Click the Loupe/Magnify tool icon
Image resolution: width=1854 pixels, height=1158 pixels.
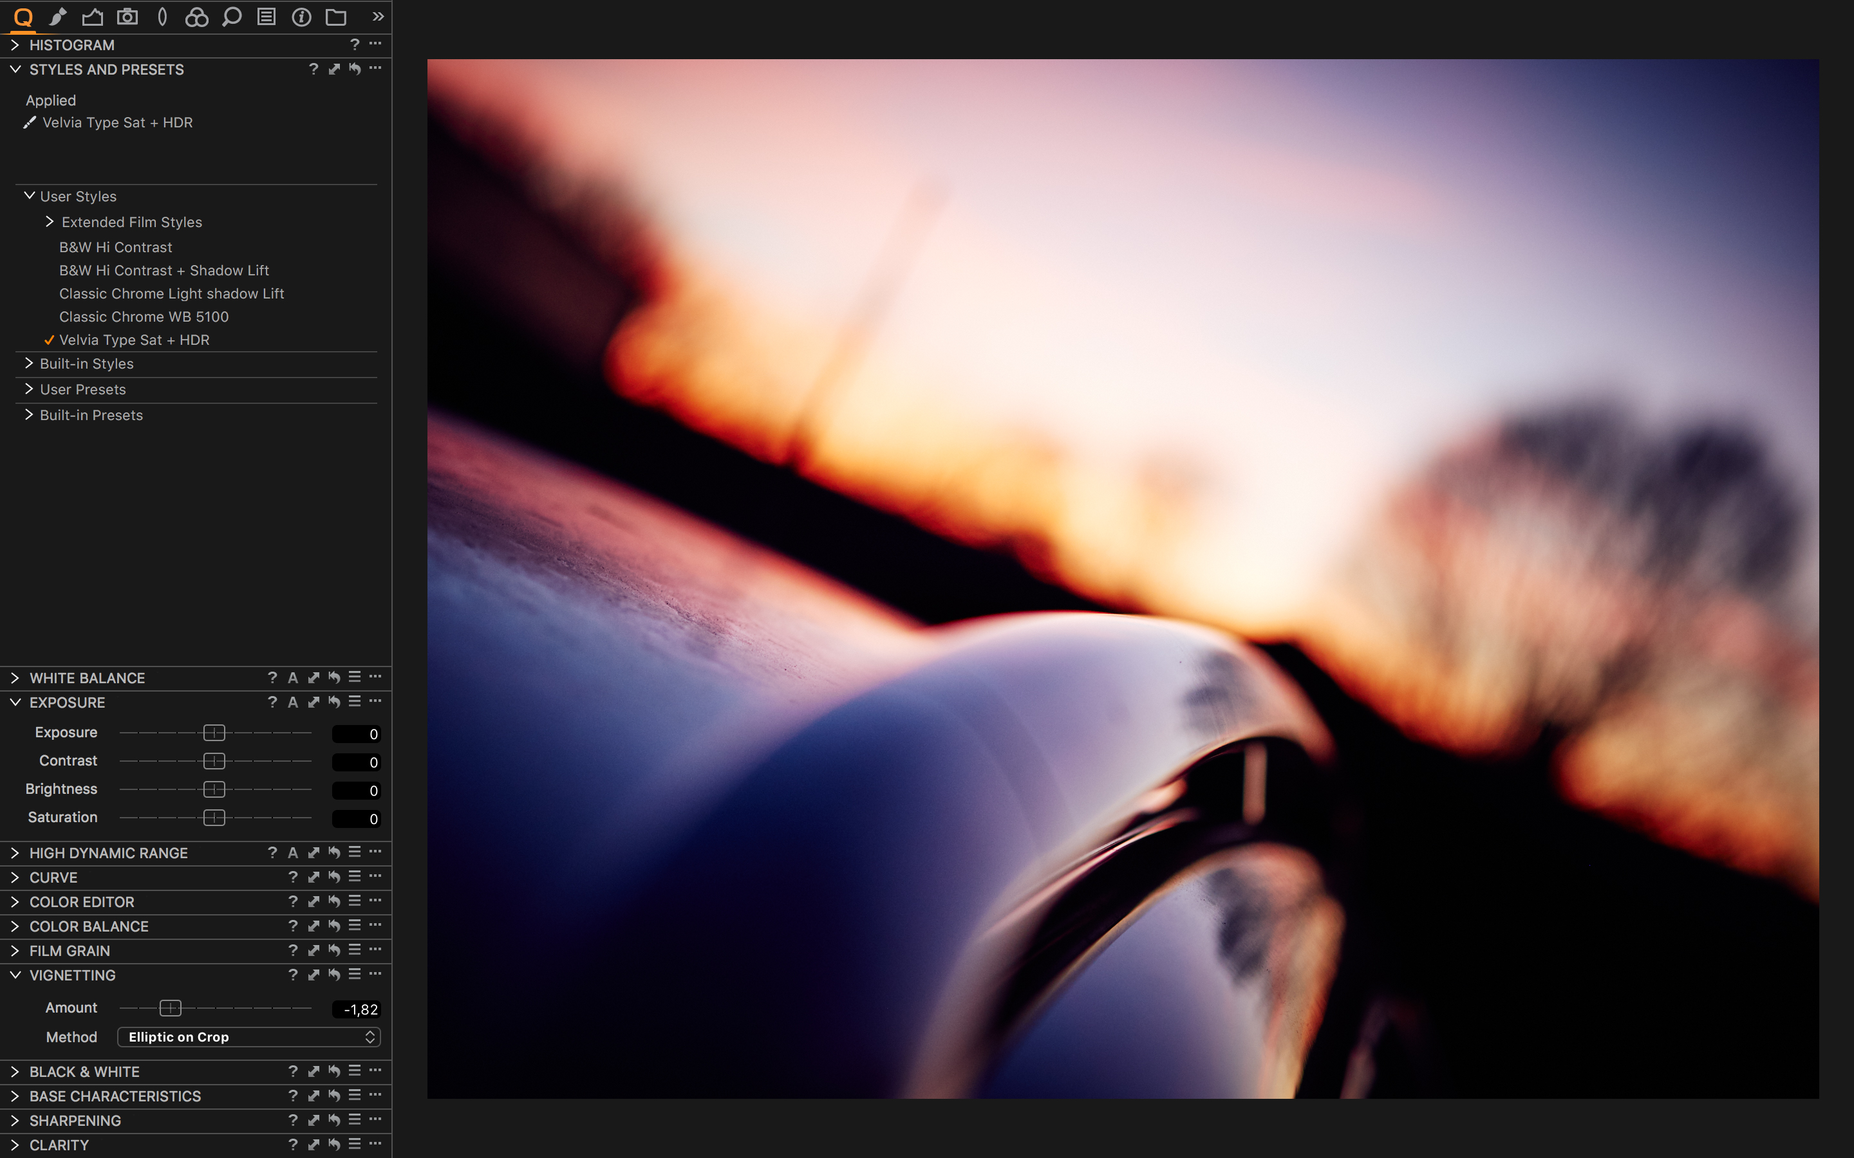pyautogui.click(x=231, y=17)
